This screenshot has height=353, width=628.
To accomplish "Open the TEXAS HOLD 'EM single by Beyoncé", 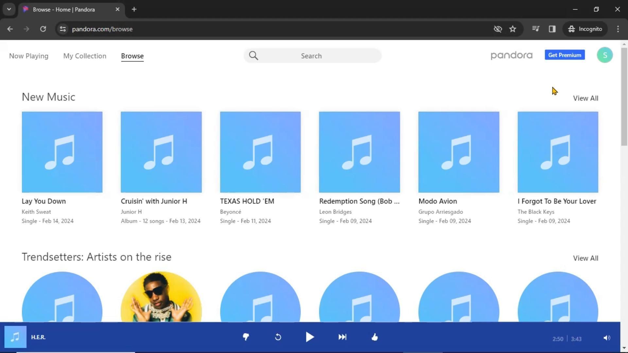I will pyautogui.click(x=260, y=152).
